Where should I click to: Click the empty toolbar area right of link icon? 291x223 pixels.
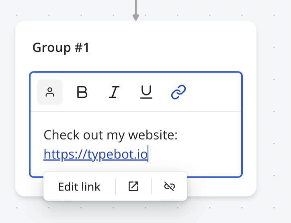(213, 92)
